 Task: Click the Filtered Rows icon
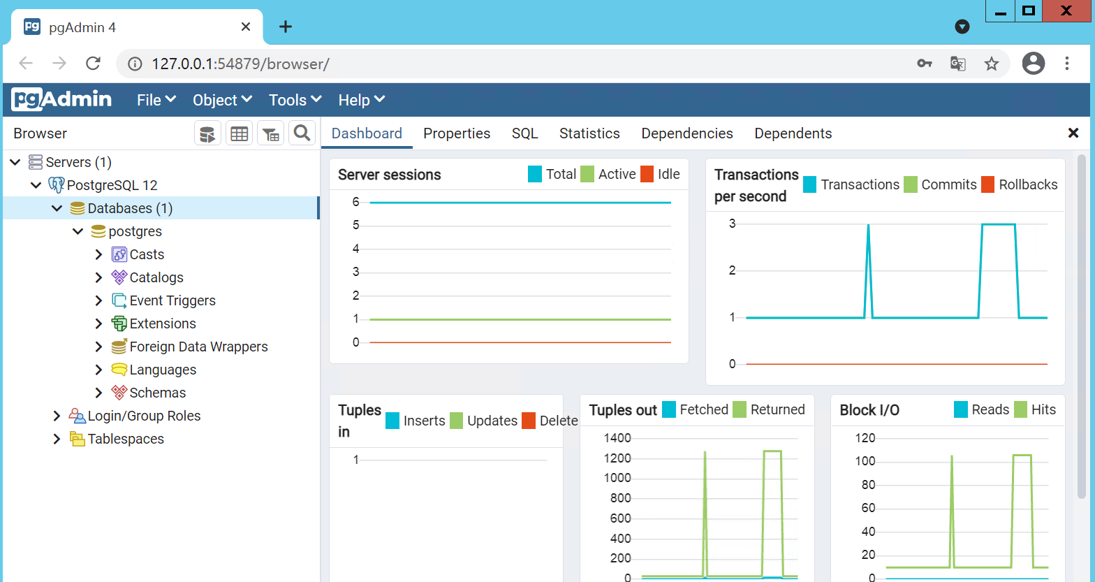click(x=271, y=133)
